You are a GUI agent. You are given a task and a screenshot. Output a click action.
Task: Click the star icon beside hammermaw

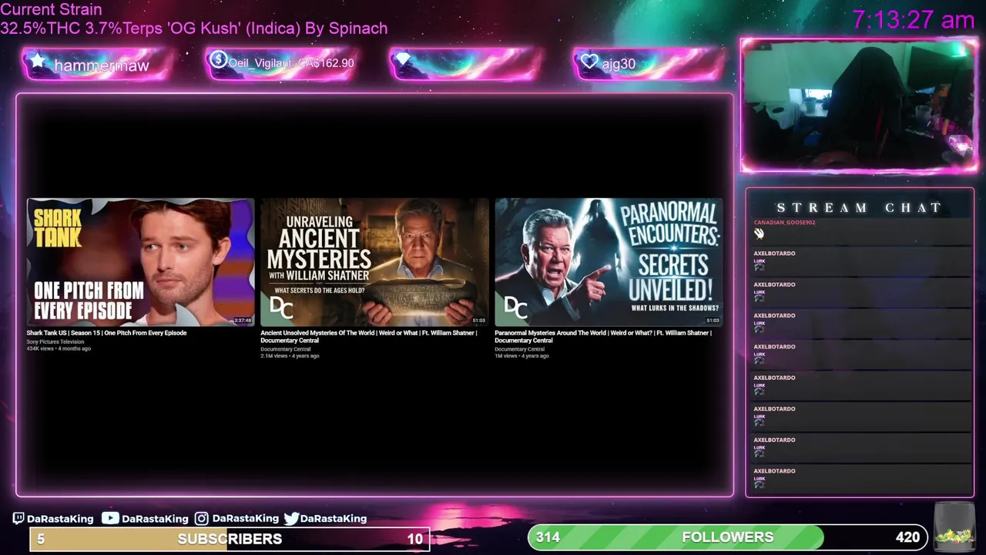[38, 62]
